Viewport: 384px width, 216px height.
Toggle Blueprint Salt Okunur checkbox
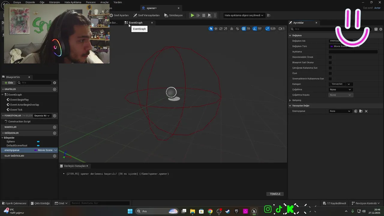pos(330,62)
